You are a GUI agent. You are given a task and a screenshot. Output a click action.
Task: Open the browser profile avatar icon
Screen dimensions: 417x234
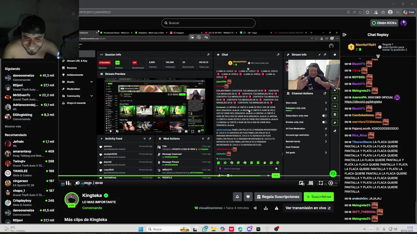(x=390, y=12)
